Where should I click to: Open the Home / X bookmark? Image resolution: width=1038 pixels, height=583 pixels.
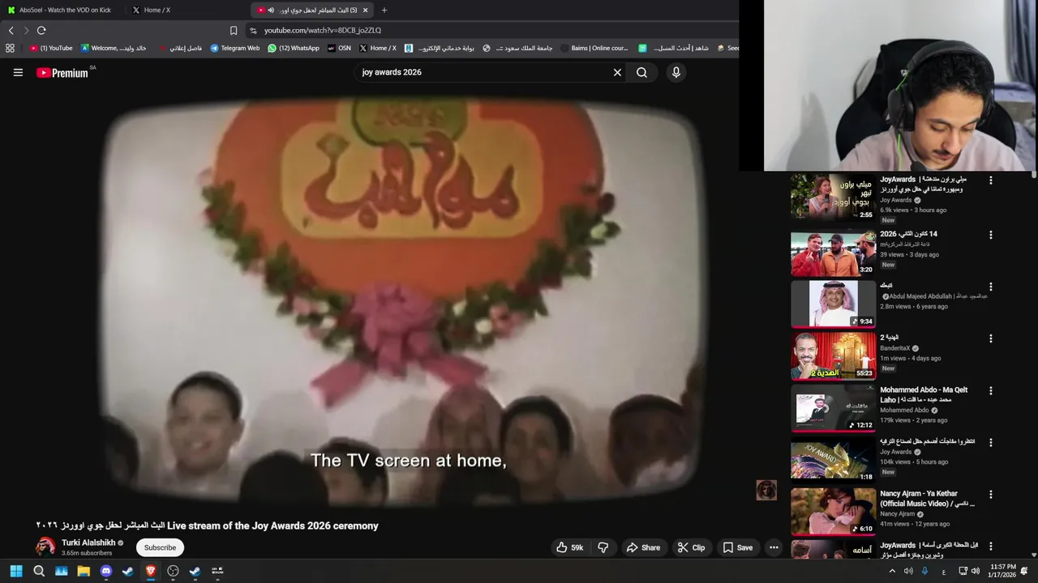[378, 48]
